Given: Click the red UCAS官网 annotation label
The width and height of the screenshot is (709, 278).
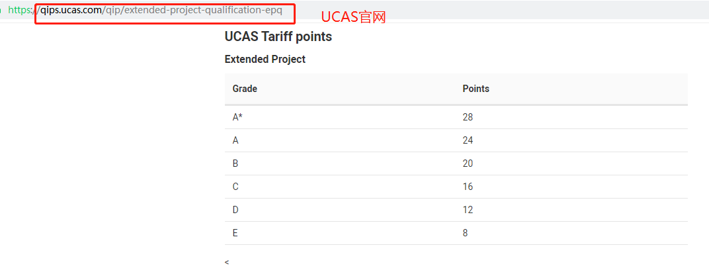Looking at the screenshot, I should 353,18.
